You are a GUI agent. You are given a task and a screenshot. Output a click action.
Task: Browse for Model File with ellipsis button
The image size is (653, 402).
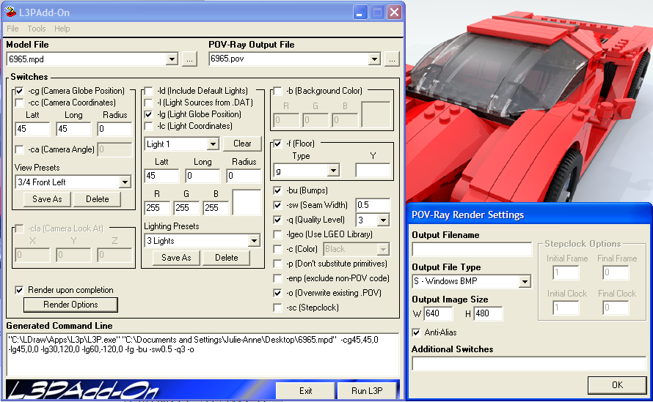189,59
